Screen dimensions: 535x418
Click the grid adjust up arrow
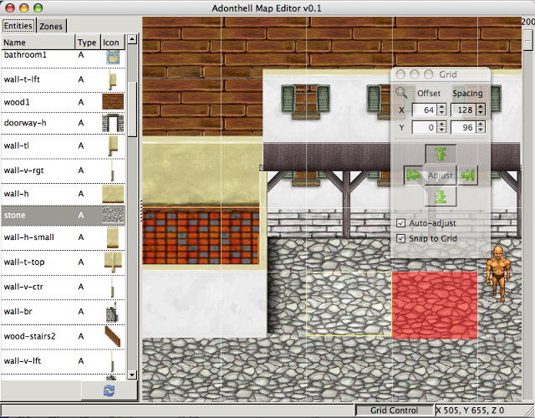coord(441,154)
